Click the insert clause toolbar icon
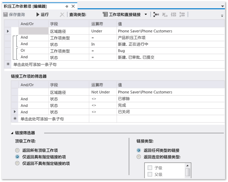Image resolution: width=228 pixels, height=182 pixels. tap(156, 14)
